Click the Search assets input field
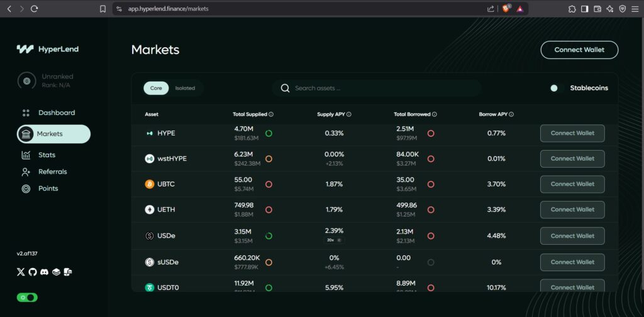644x317 pixels. 377,88
